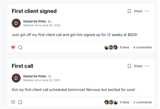Image resolution: width=160 pixels, height=109 pixels.
Task: Open more options menu for "First call"
Action: [147, 66]
